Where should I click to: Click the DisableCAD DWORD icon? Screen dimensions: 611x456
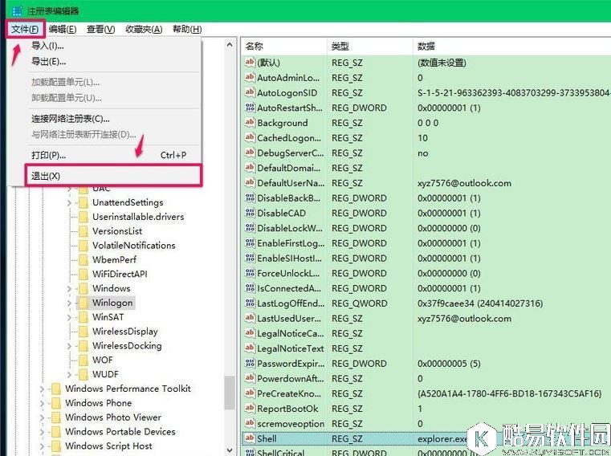[x=250, y=213]
